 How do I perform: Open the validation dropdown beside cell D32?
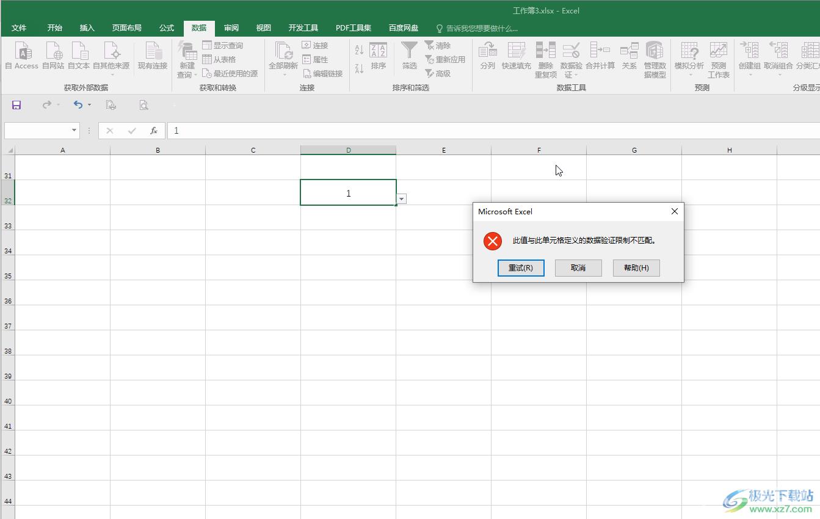402,199
